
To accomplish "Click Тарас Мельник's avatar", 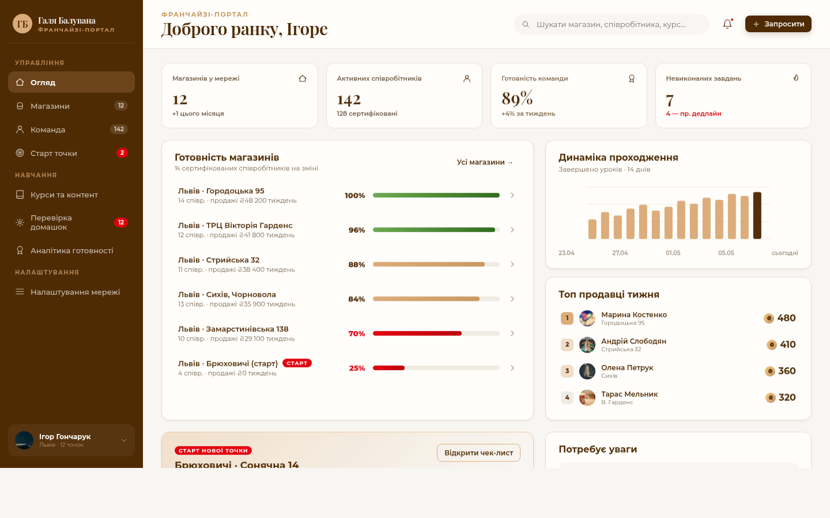I will click(x=587, y=398).
